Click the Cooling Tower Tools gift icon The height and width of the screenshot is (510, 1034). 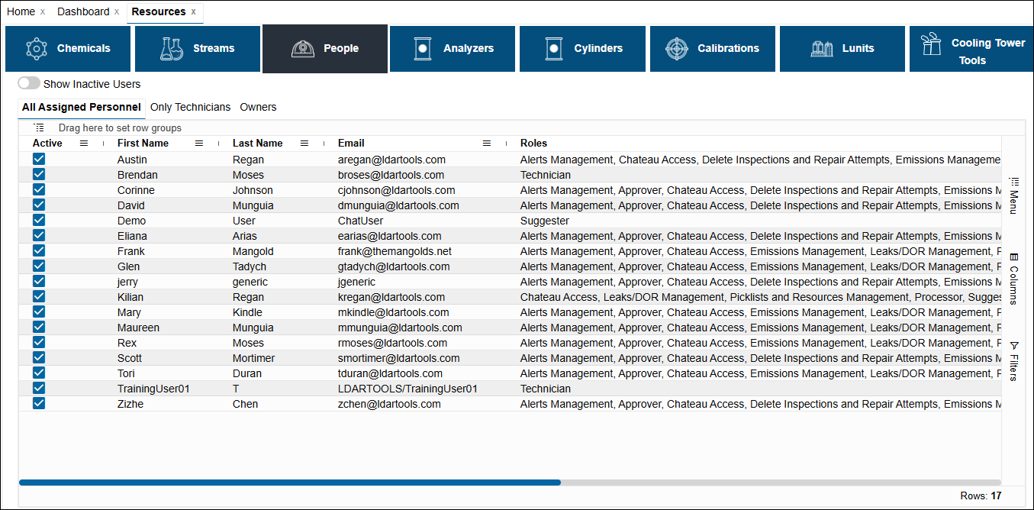coord(931,44)
